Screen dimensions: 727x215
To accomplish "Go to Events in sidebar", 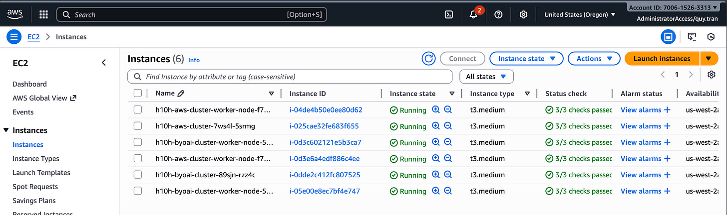I will [x=23, y=112].
